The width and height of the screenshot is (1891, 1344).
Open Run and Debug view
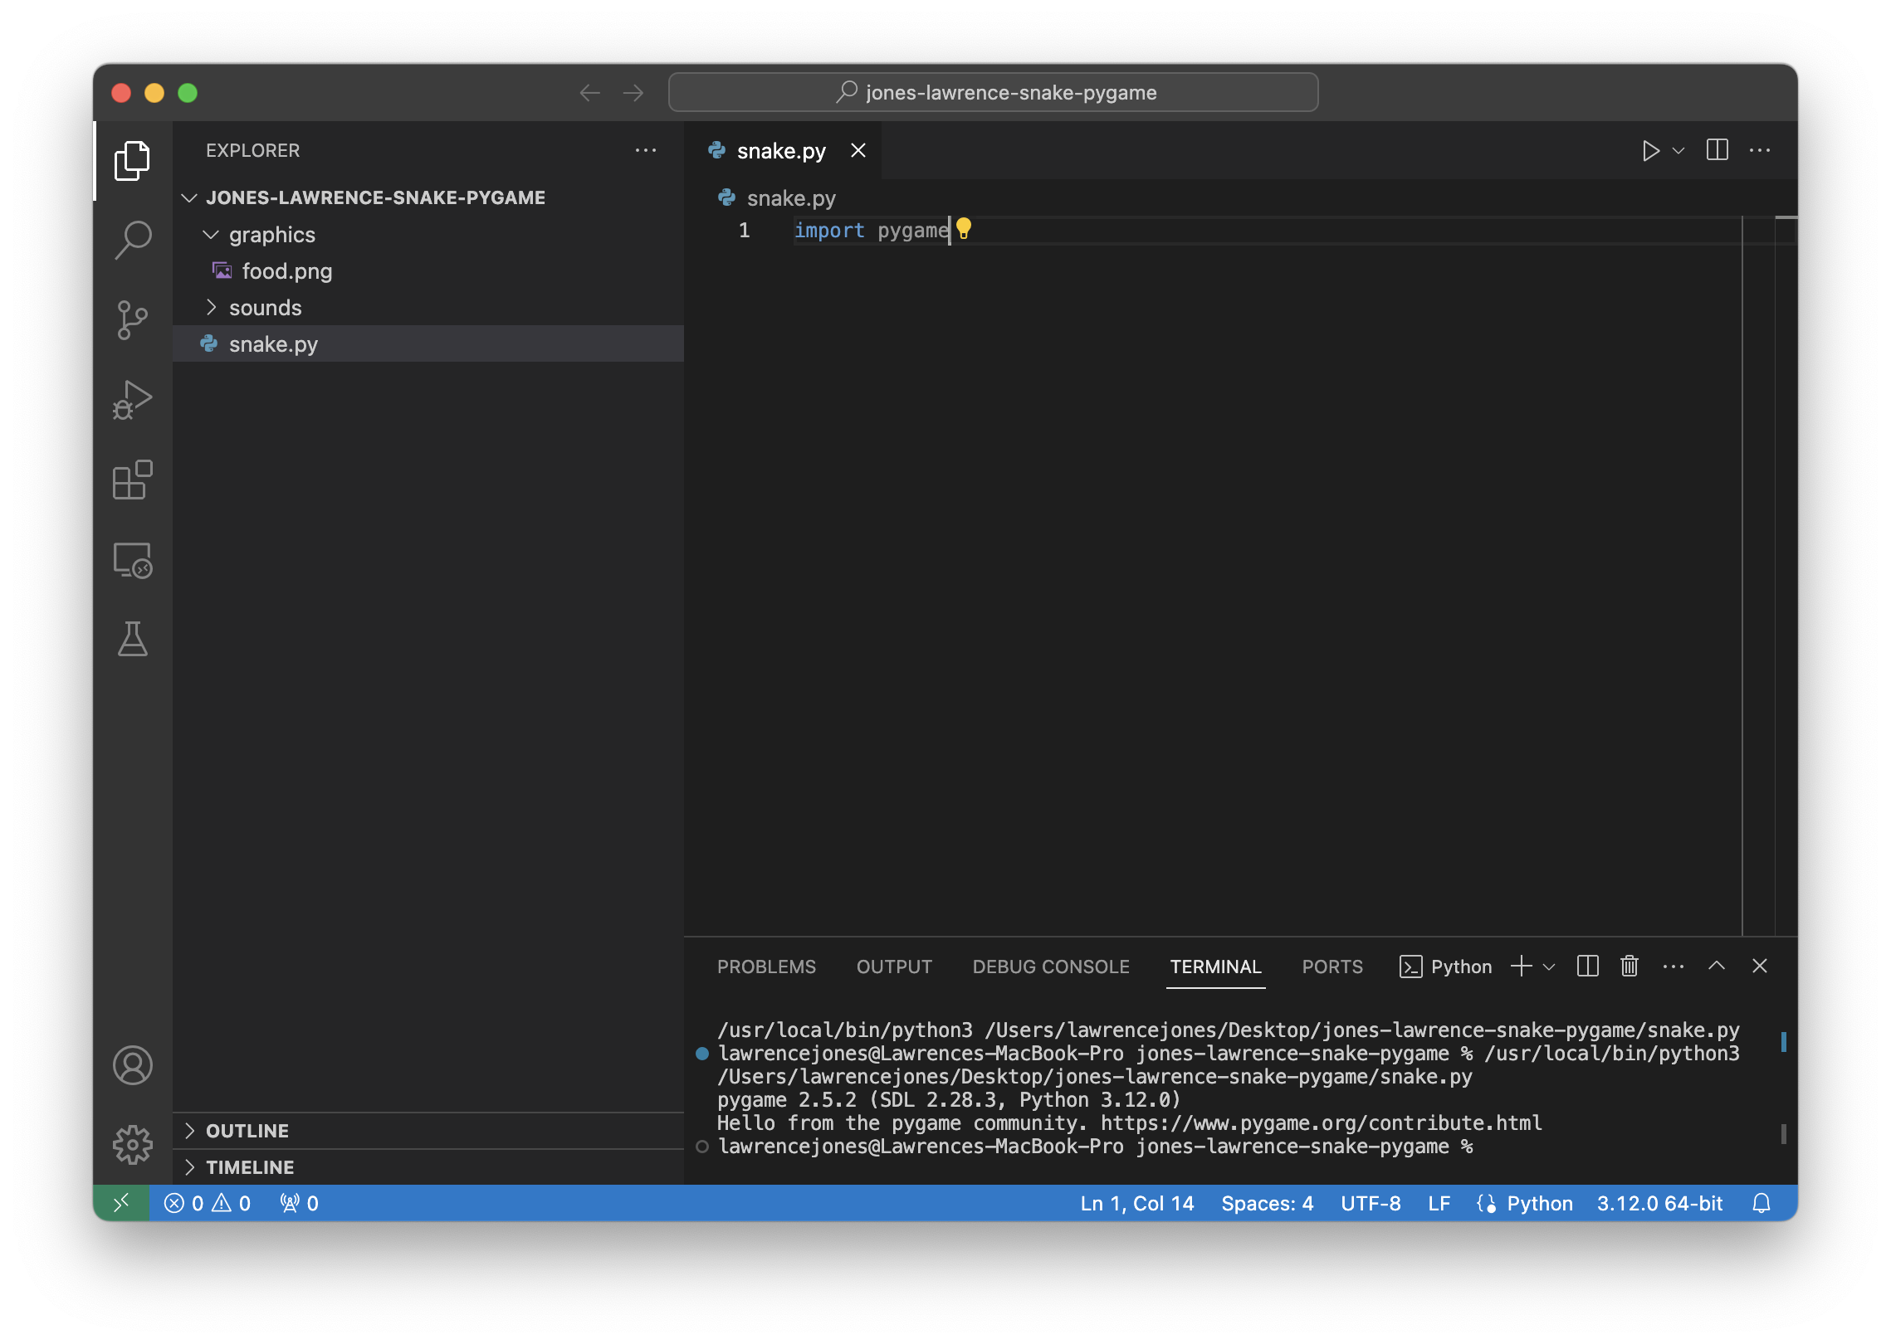[133, 400]
